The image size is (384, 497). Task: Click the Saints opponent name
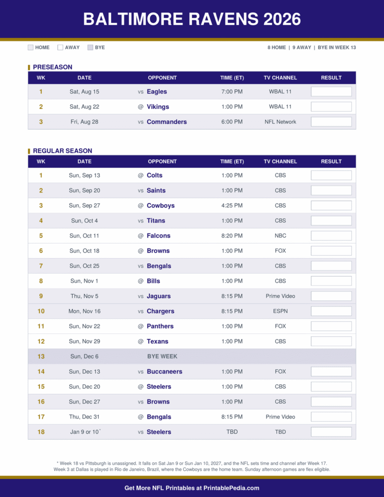click(x=156, y=190)
